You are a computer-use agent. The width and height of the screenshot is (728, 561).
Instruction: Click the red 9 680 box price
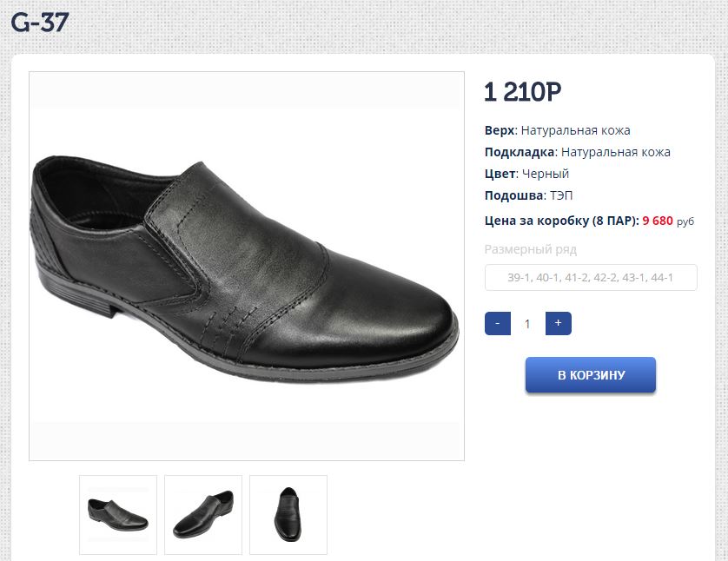(658, 221)
